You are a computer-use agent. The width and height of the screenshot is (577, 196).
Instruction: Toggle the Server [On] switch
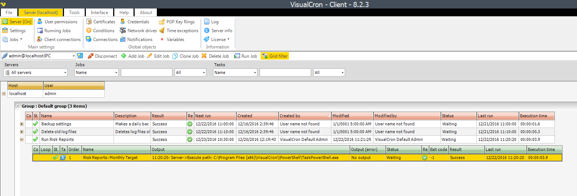(17, 22)
